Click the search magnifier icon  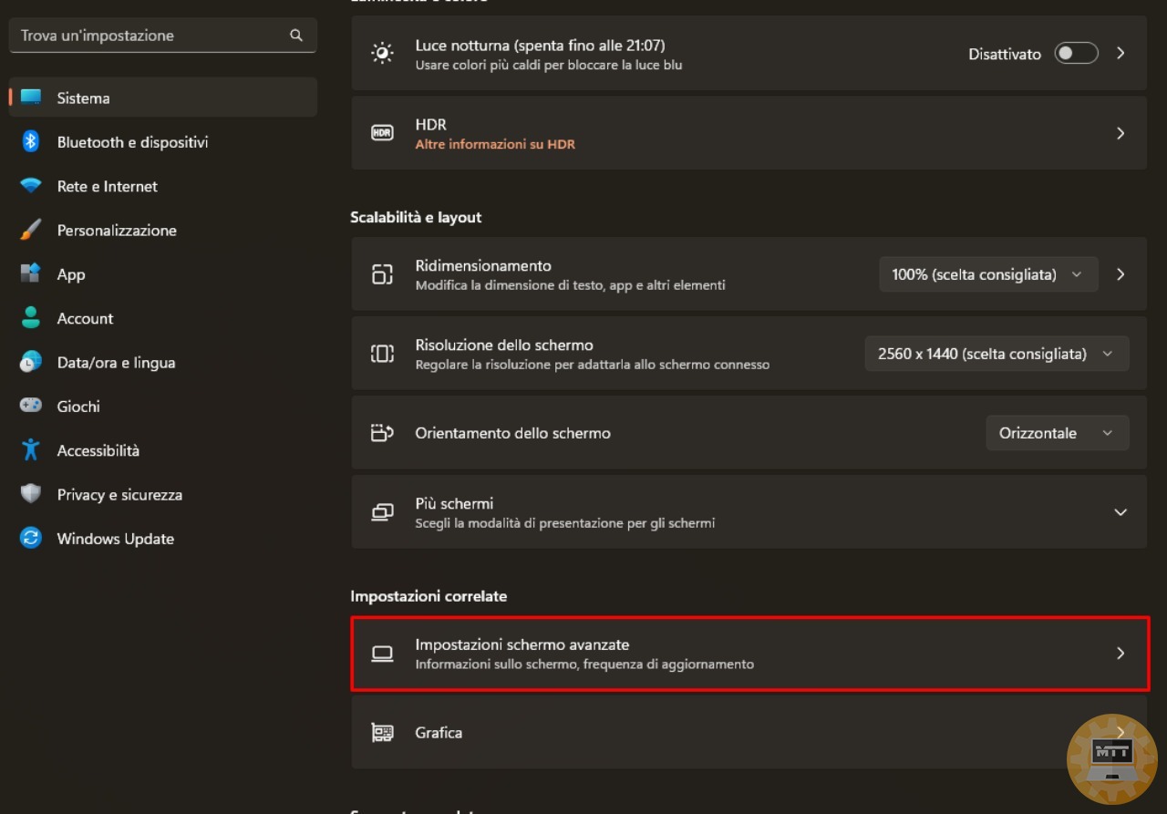click(x=295, y=36)
